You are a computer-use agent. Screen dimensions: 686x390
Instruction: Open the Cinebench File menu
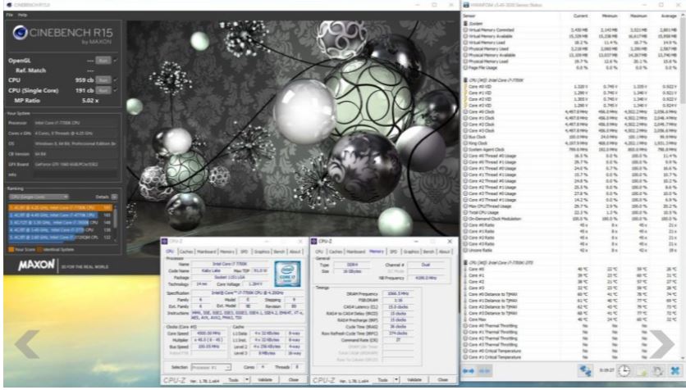pos(7,14)
